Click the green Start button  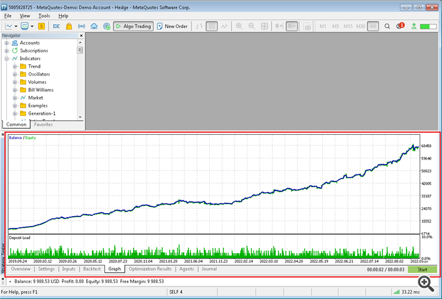pyautogui.click(x=423, y=270)
